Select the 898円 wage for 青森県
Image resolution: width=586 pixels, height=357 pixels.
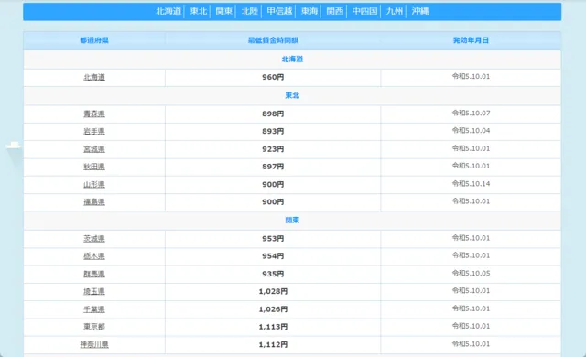[x=273, y=114]
